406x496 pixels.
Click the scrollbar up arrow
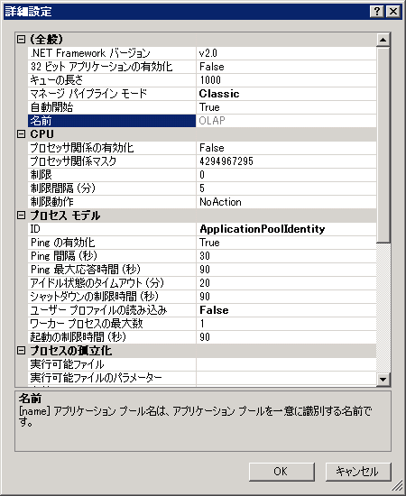pos(383,40)
